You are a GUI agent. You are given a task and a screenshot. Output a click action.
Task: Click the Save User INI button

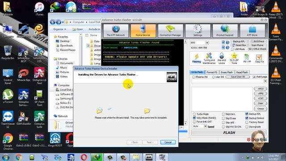point(238,77)
